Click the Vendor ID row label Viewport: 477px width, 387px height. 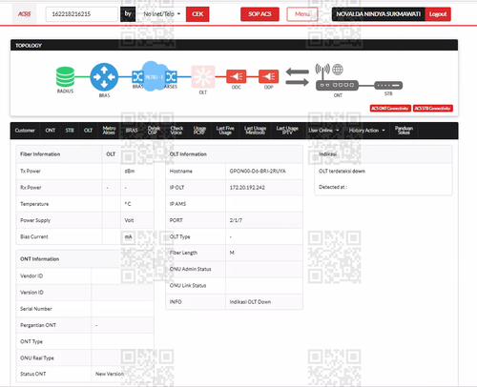pyautogui.click(x=31, y=275)
